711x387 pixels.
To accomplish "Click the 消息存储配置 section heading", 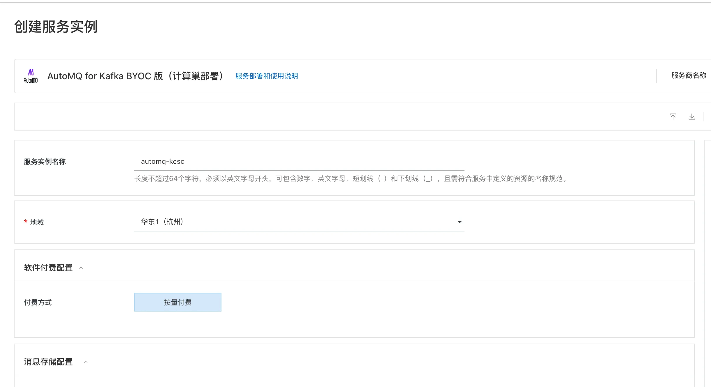I will click(48, 362).
